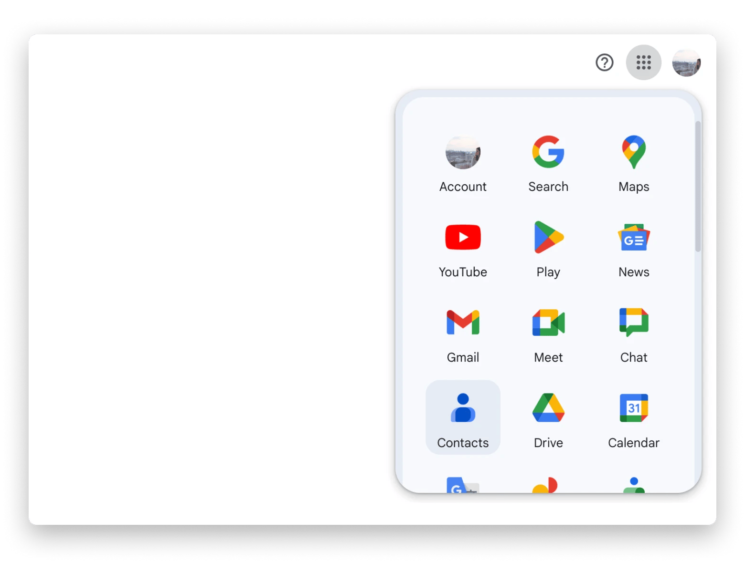Image resolution: width=745 pixels, height=563 pixels.
Task: Start Google Meet app
Action: 548,334
